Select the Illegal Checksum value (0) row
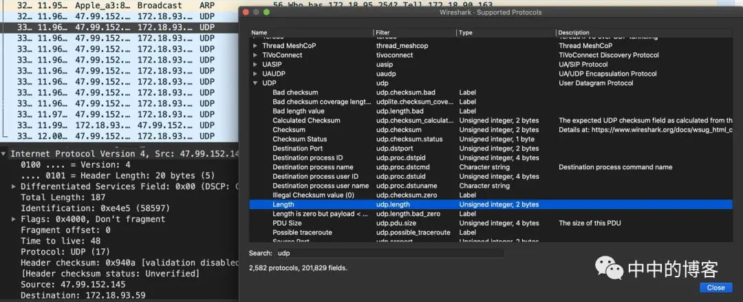The height and width of the screenshot is (302, 743). [x=491, y=195]
